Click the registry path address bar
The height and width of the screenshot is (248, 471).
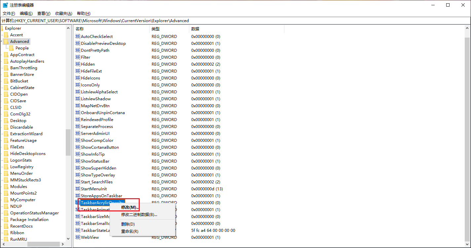(x=235, y=21)
